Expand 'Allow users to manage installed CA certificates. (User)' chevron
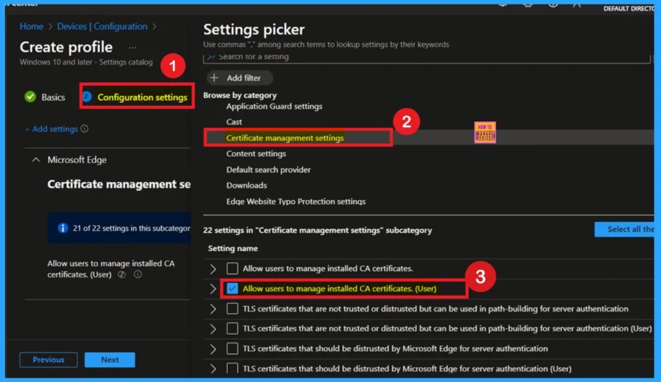The width and height of the screenshot is (661, 382). 213,289
